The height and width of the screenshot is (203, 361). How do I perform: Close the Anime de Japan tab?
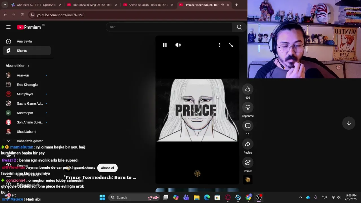172,5
